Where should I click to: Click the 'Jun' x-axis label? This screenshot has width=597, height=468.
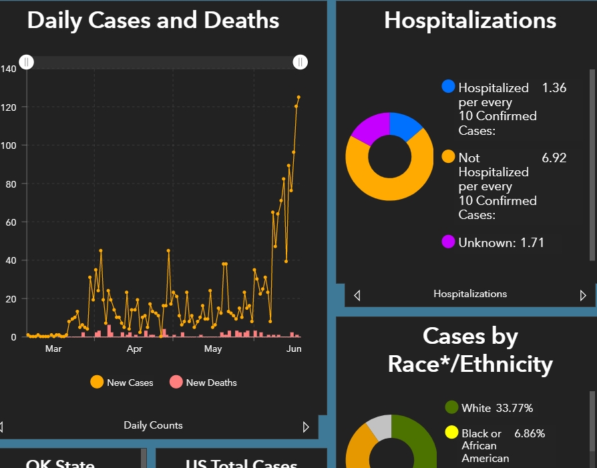click(x=294, y=348)
